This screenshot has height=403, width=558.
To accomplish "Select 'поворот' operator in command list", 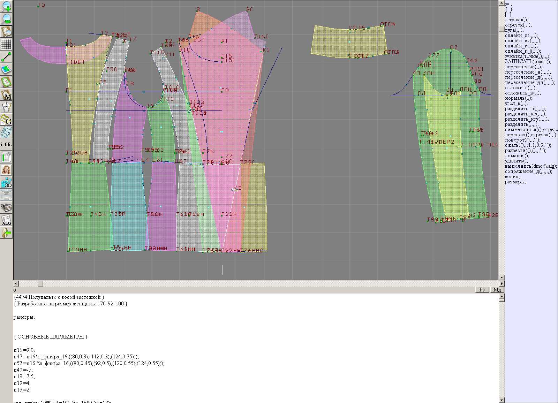I will pyautogui.click(x=522, y=140).
